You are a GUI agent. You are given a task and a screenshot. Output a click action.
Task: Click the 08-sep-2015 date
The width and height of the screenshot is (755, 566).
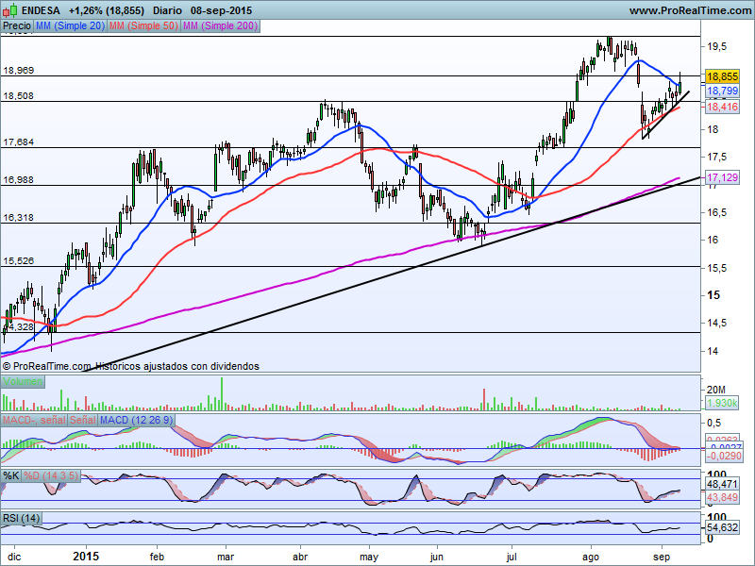click(221, 10)
